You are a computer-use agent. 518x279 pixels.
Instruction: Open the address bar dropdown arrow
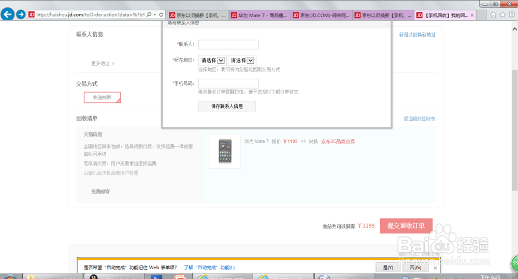click(155, 14)
